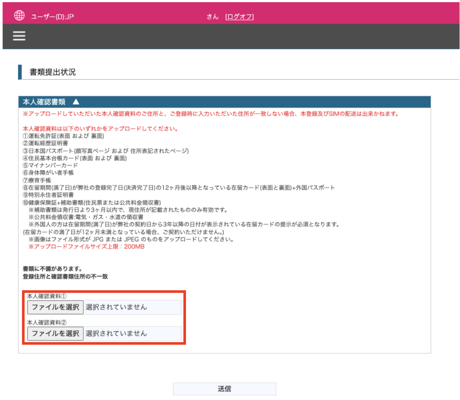Collapse the 本人確認書類 section triangle
The height and width of the screenshot is (400, 460).
pyautogui.click(x=76, y=102)
